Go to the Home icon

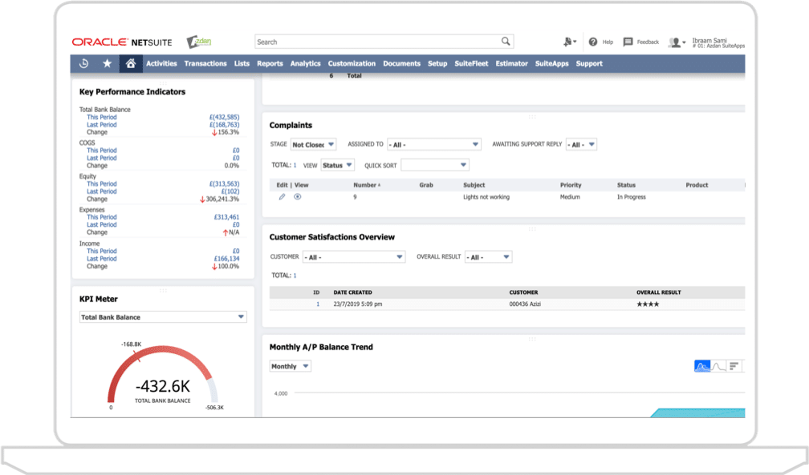click(x=131, y=63)
